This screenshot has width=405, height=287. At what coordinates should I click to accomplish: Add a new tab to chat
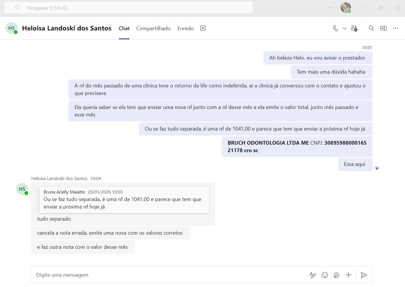pyautogui.click(x=203, y=28)
